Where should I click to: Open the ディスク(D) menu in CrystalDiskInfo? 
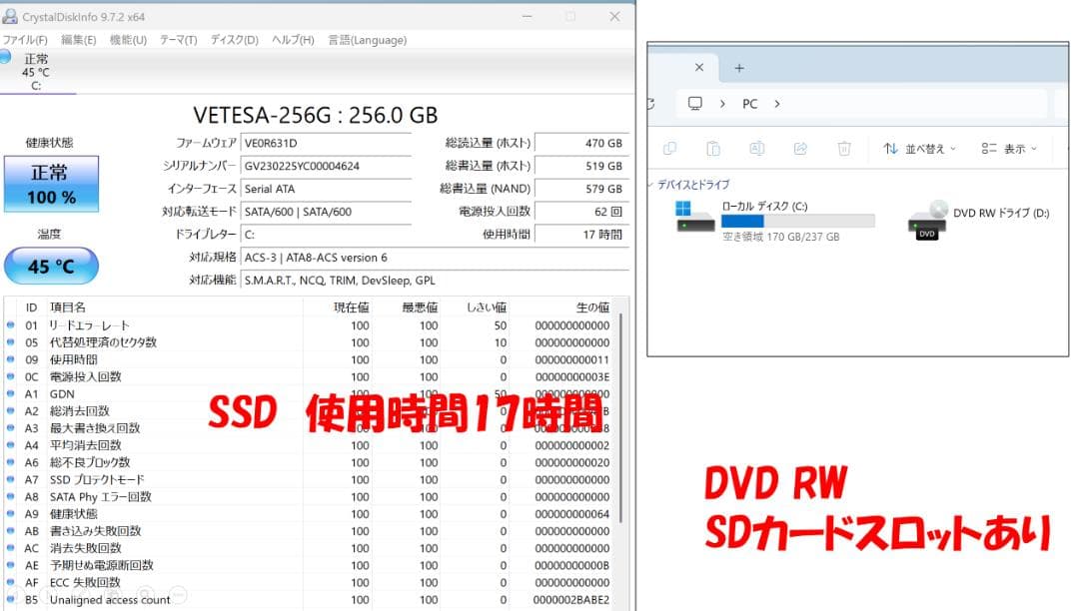[234, 40]
